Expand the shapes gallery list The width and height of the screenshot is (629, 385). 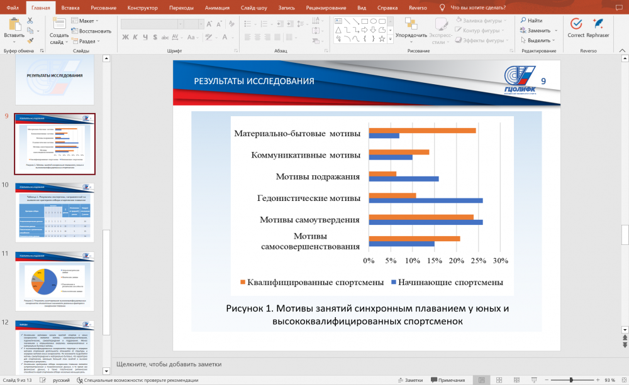(391, 40)
